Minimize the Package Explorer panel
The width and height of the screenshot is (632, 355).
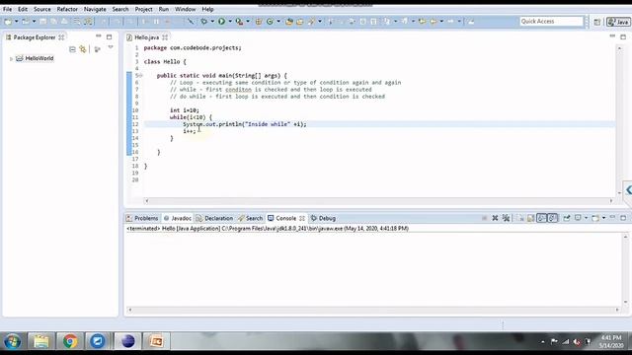click(x=99, y=36)
